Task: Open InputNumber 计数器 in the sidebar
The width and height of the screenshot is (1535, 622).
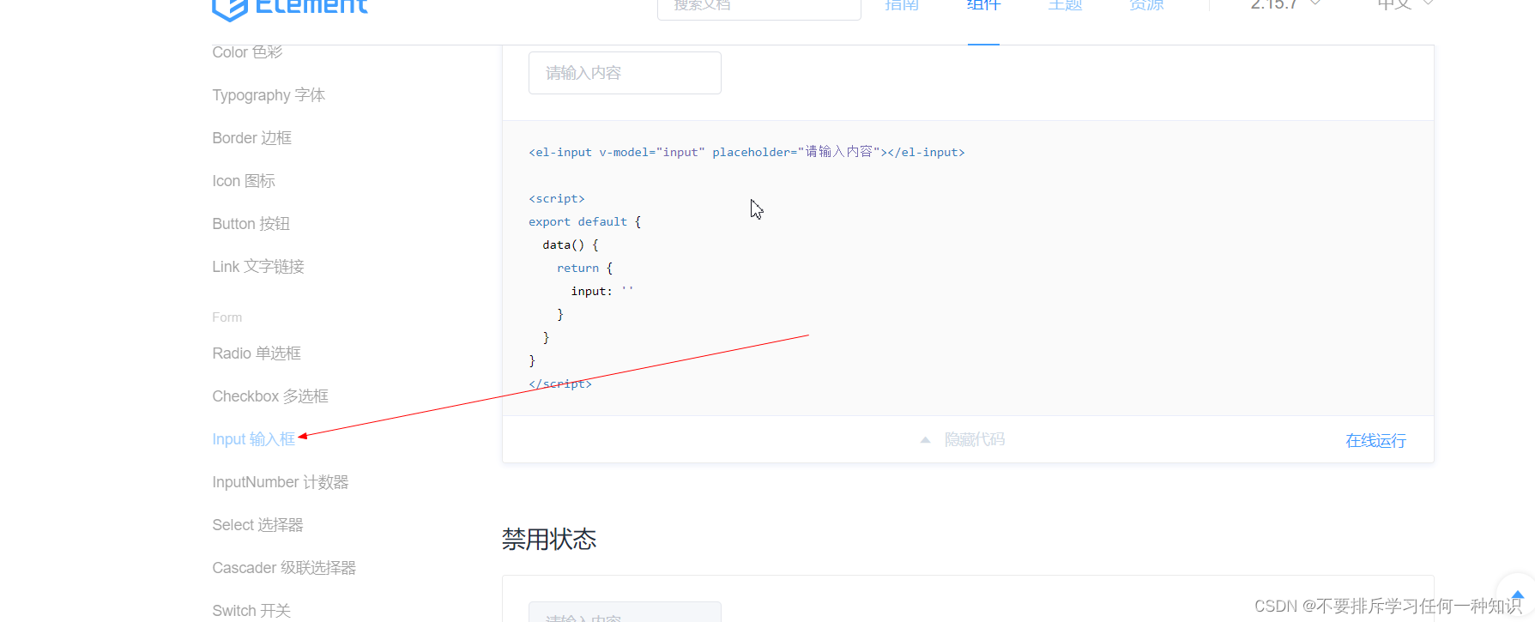Action: point(281,482)
